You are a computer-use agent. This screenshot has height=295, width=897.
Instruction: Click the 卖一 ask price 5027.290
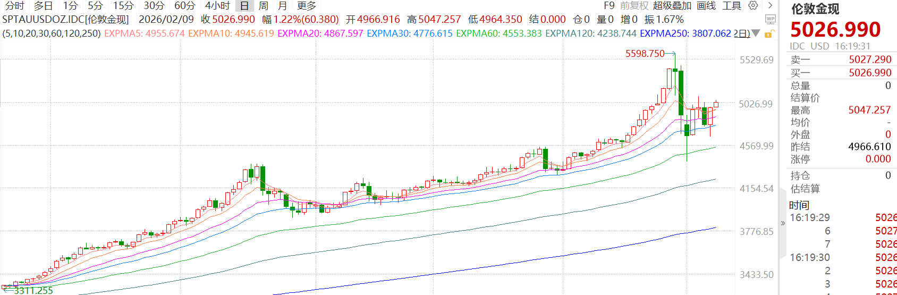[870, 60]
